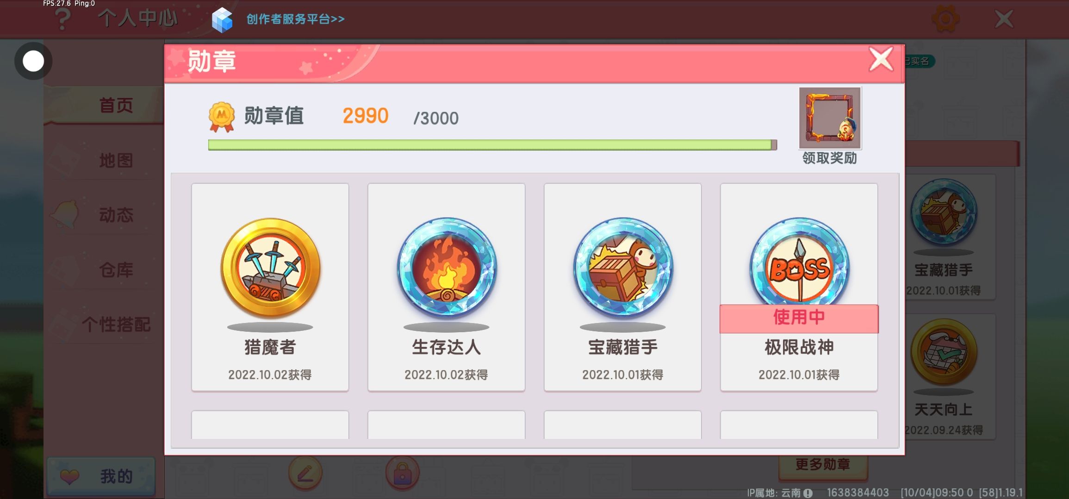Select the 猎魔者 gold sword medal

tap(270, 268)
